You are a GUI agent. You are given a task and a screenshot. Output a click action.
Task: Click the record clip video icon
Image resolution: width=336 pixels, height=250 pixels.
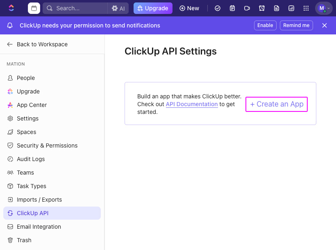click(247, 8)
